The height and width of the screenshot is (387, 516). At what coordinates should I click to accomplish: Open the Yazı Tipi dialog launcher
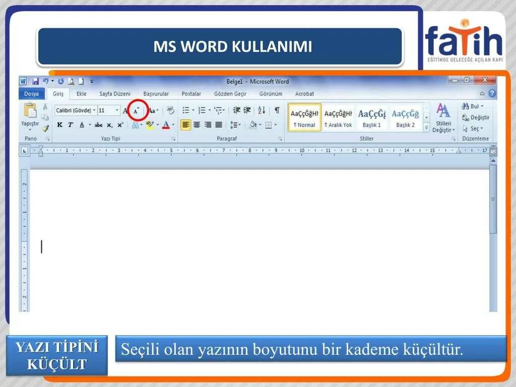(x=173, y=139)
